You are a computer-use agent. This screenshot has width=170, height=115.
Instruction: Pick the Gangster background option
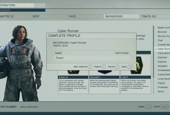pos(163,66)
